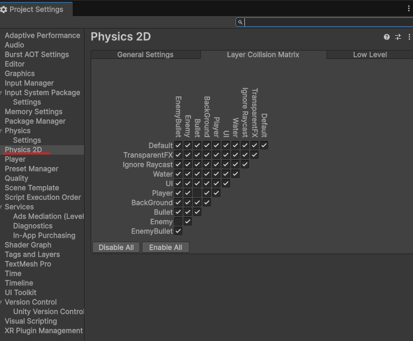Open Ads Mediation service settings
The image size is (413, 341).
pyautogui.click(x=48, y=217)
